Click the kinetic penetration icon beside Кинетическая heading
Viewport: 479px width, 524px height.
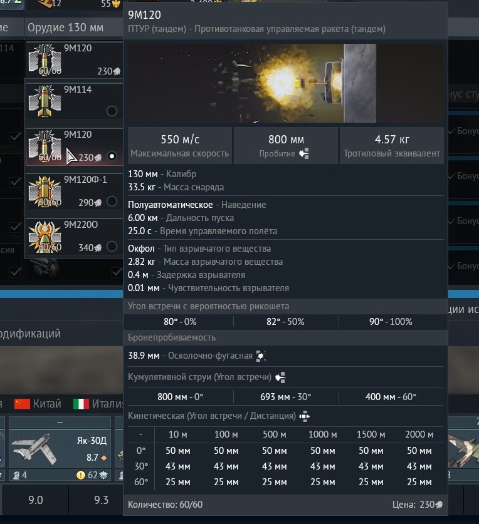click(305, 416)
